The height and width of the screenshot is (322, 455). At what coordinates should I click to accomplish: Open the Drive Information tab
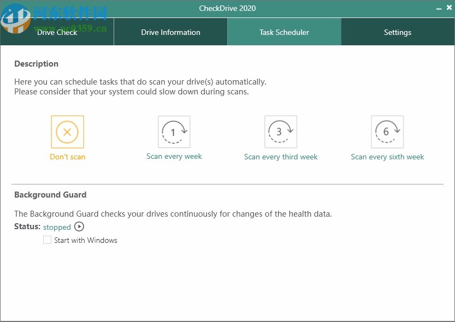[x=170, y=32]
